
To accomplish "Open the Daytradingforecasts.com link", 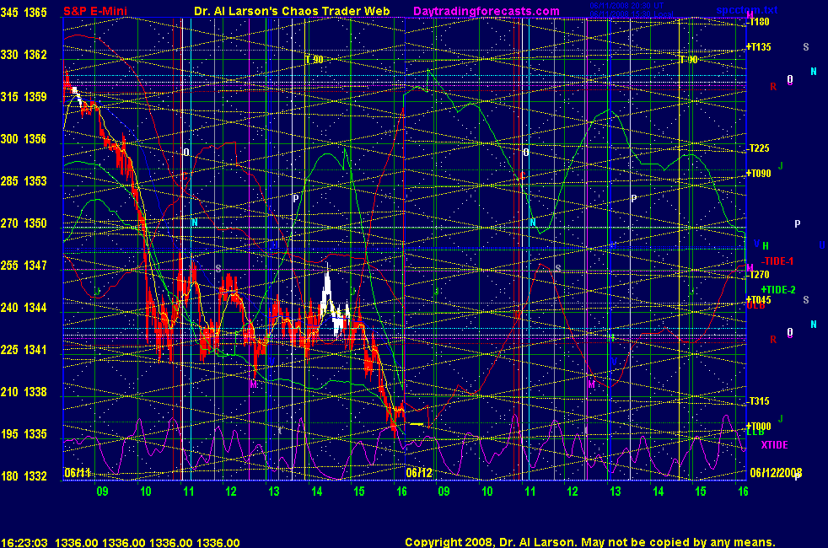I will click(487, 11).
